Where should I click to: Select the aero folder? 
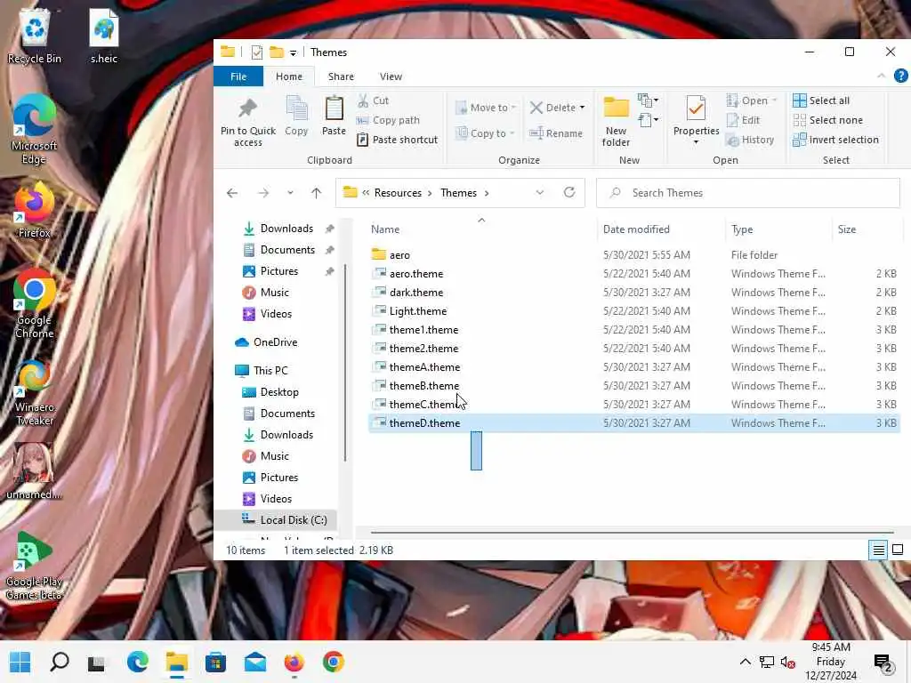click(x=633, y=255)
